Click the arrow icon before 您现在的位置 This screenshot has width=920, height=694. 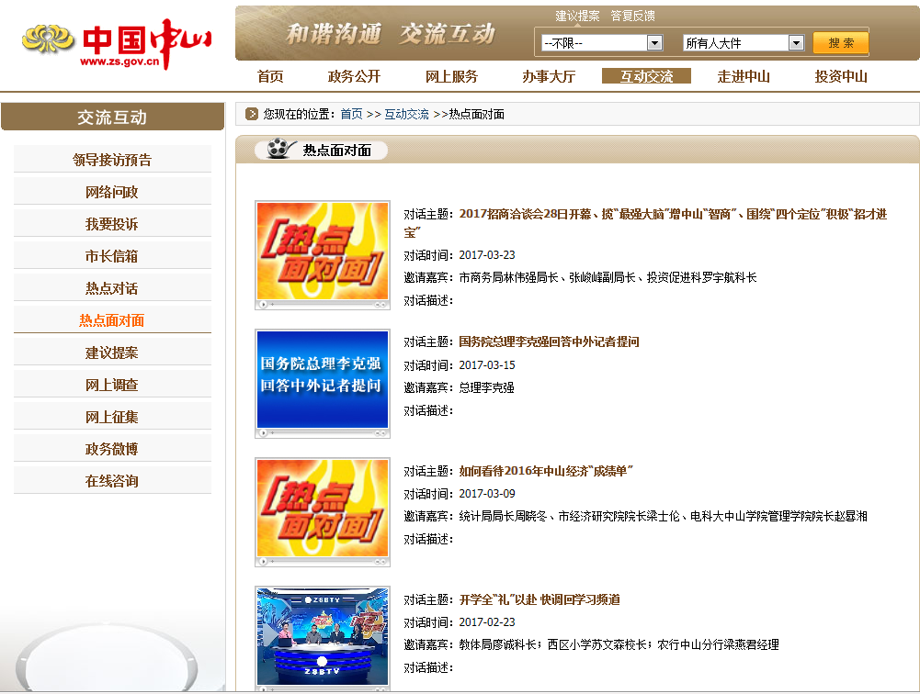[252, 115]
